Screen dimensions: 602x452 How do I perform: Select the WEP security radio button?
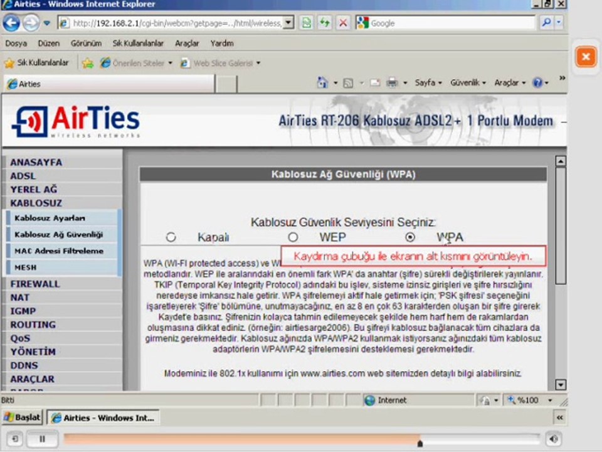click(293, 237)
